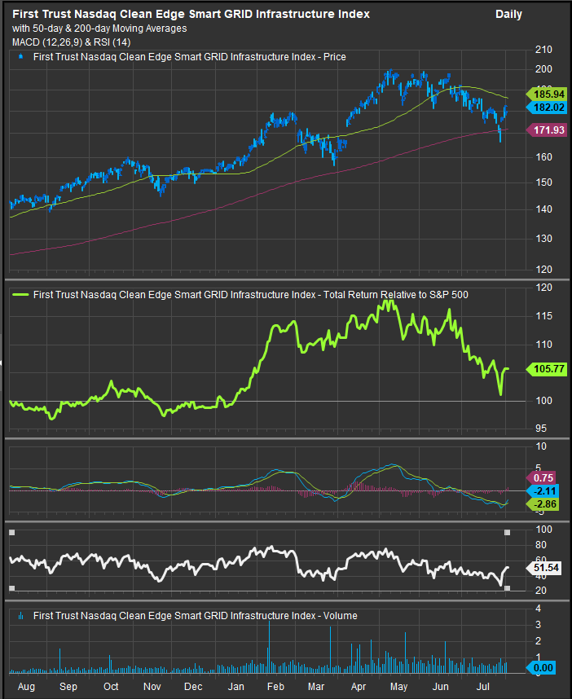Click the -2.86 MACD signal value tag

(542, 504)
